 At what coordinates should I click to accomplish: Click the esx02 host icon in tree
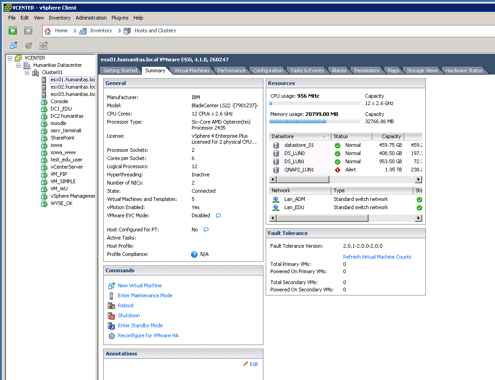(44, 87)
